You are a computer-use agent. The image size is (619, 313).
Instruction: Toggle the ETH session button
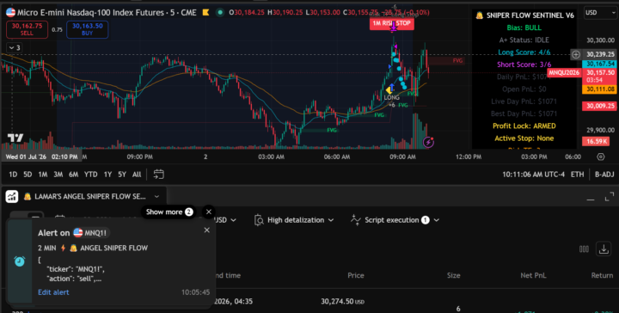(x=577, y=174)
